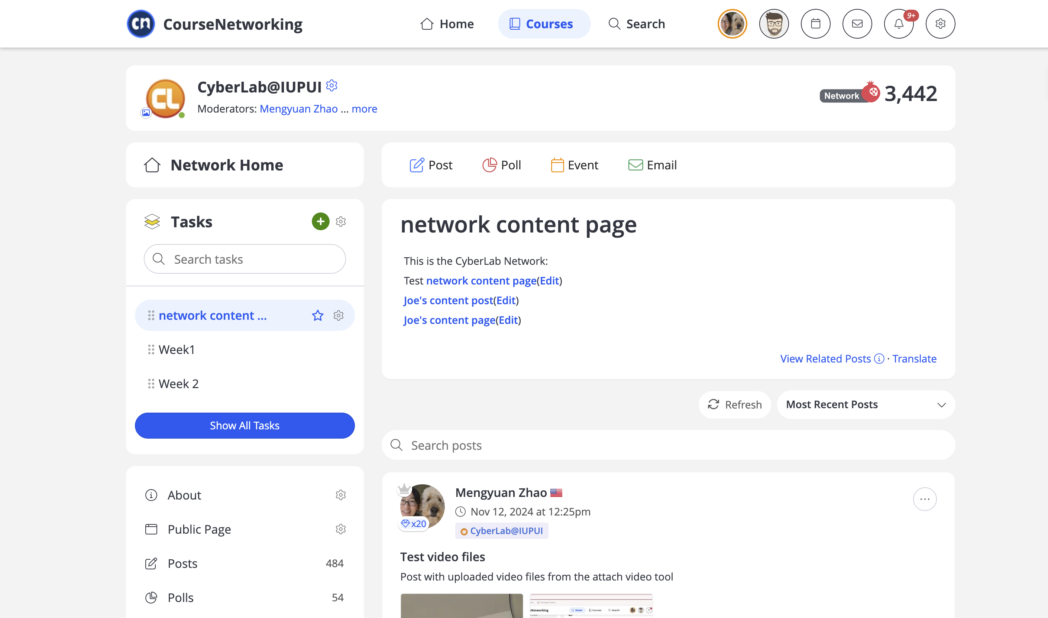The width and height of the screenshot is (1048, 618).
Task: Click View Related Posts link
Action: pos(825,358)
